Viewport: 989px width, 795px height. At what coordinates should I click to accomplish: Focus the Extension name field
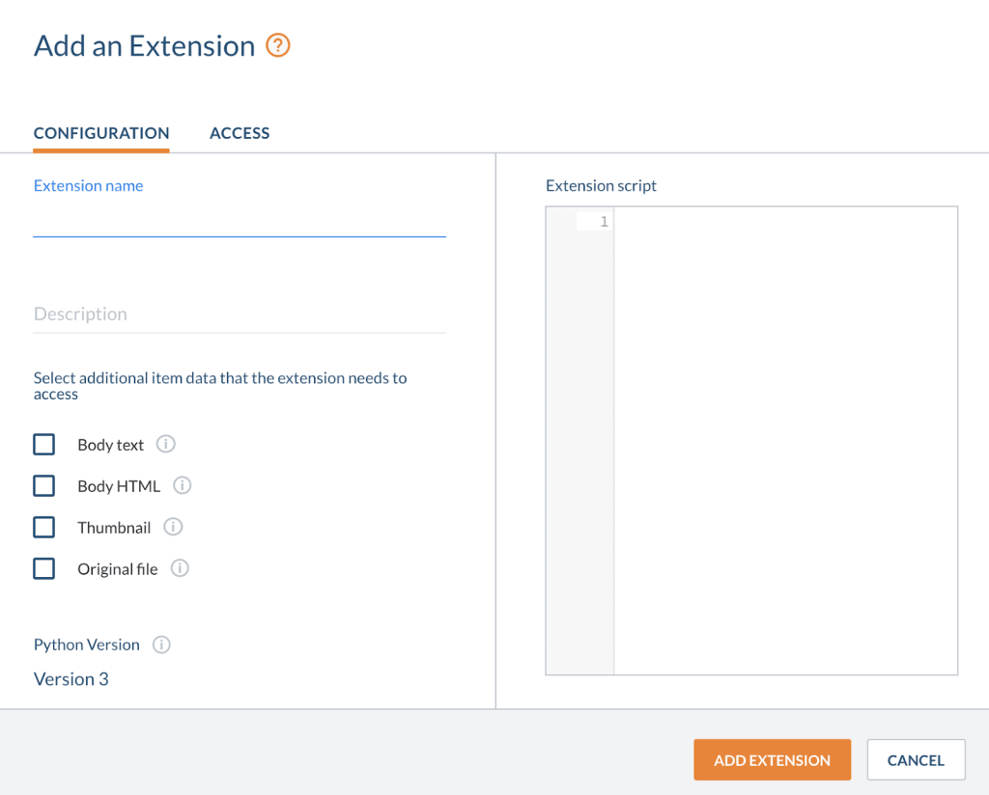point(240,222)
